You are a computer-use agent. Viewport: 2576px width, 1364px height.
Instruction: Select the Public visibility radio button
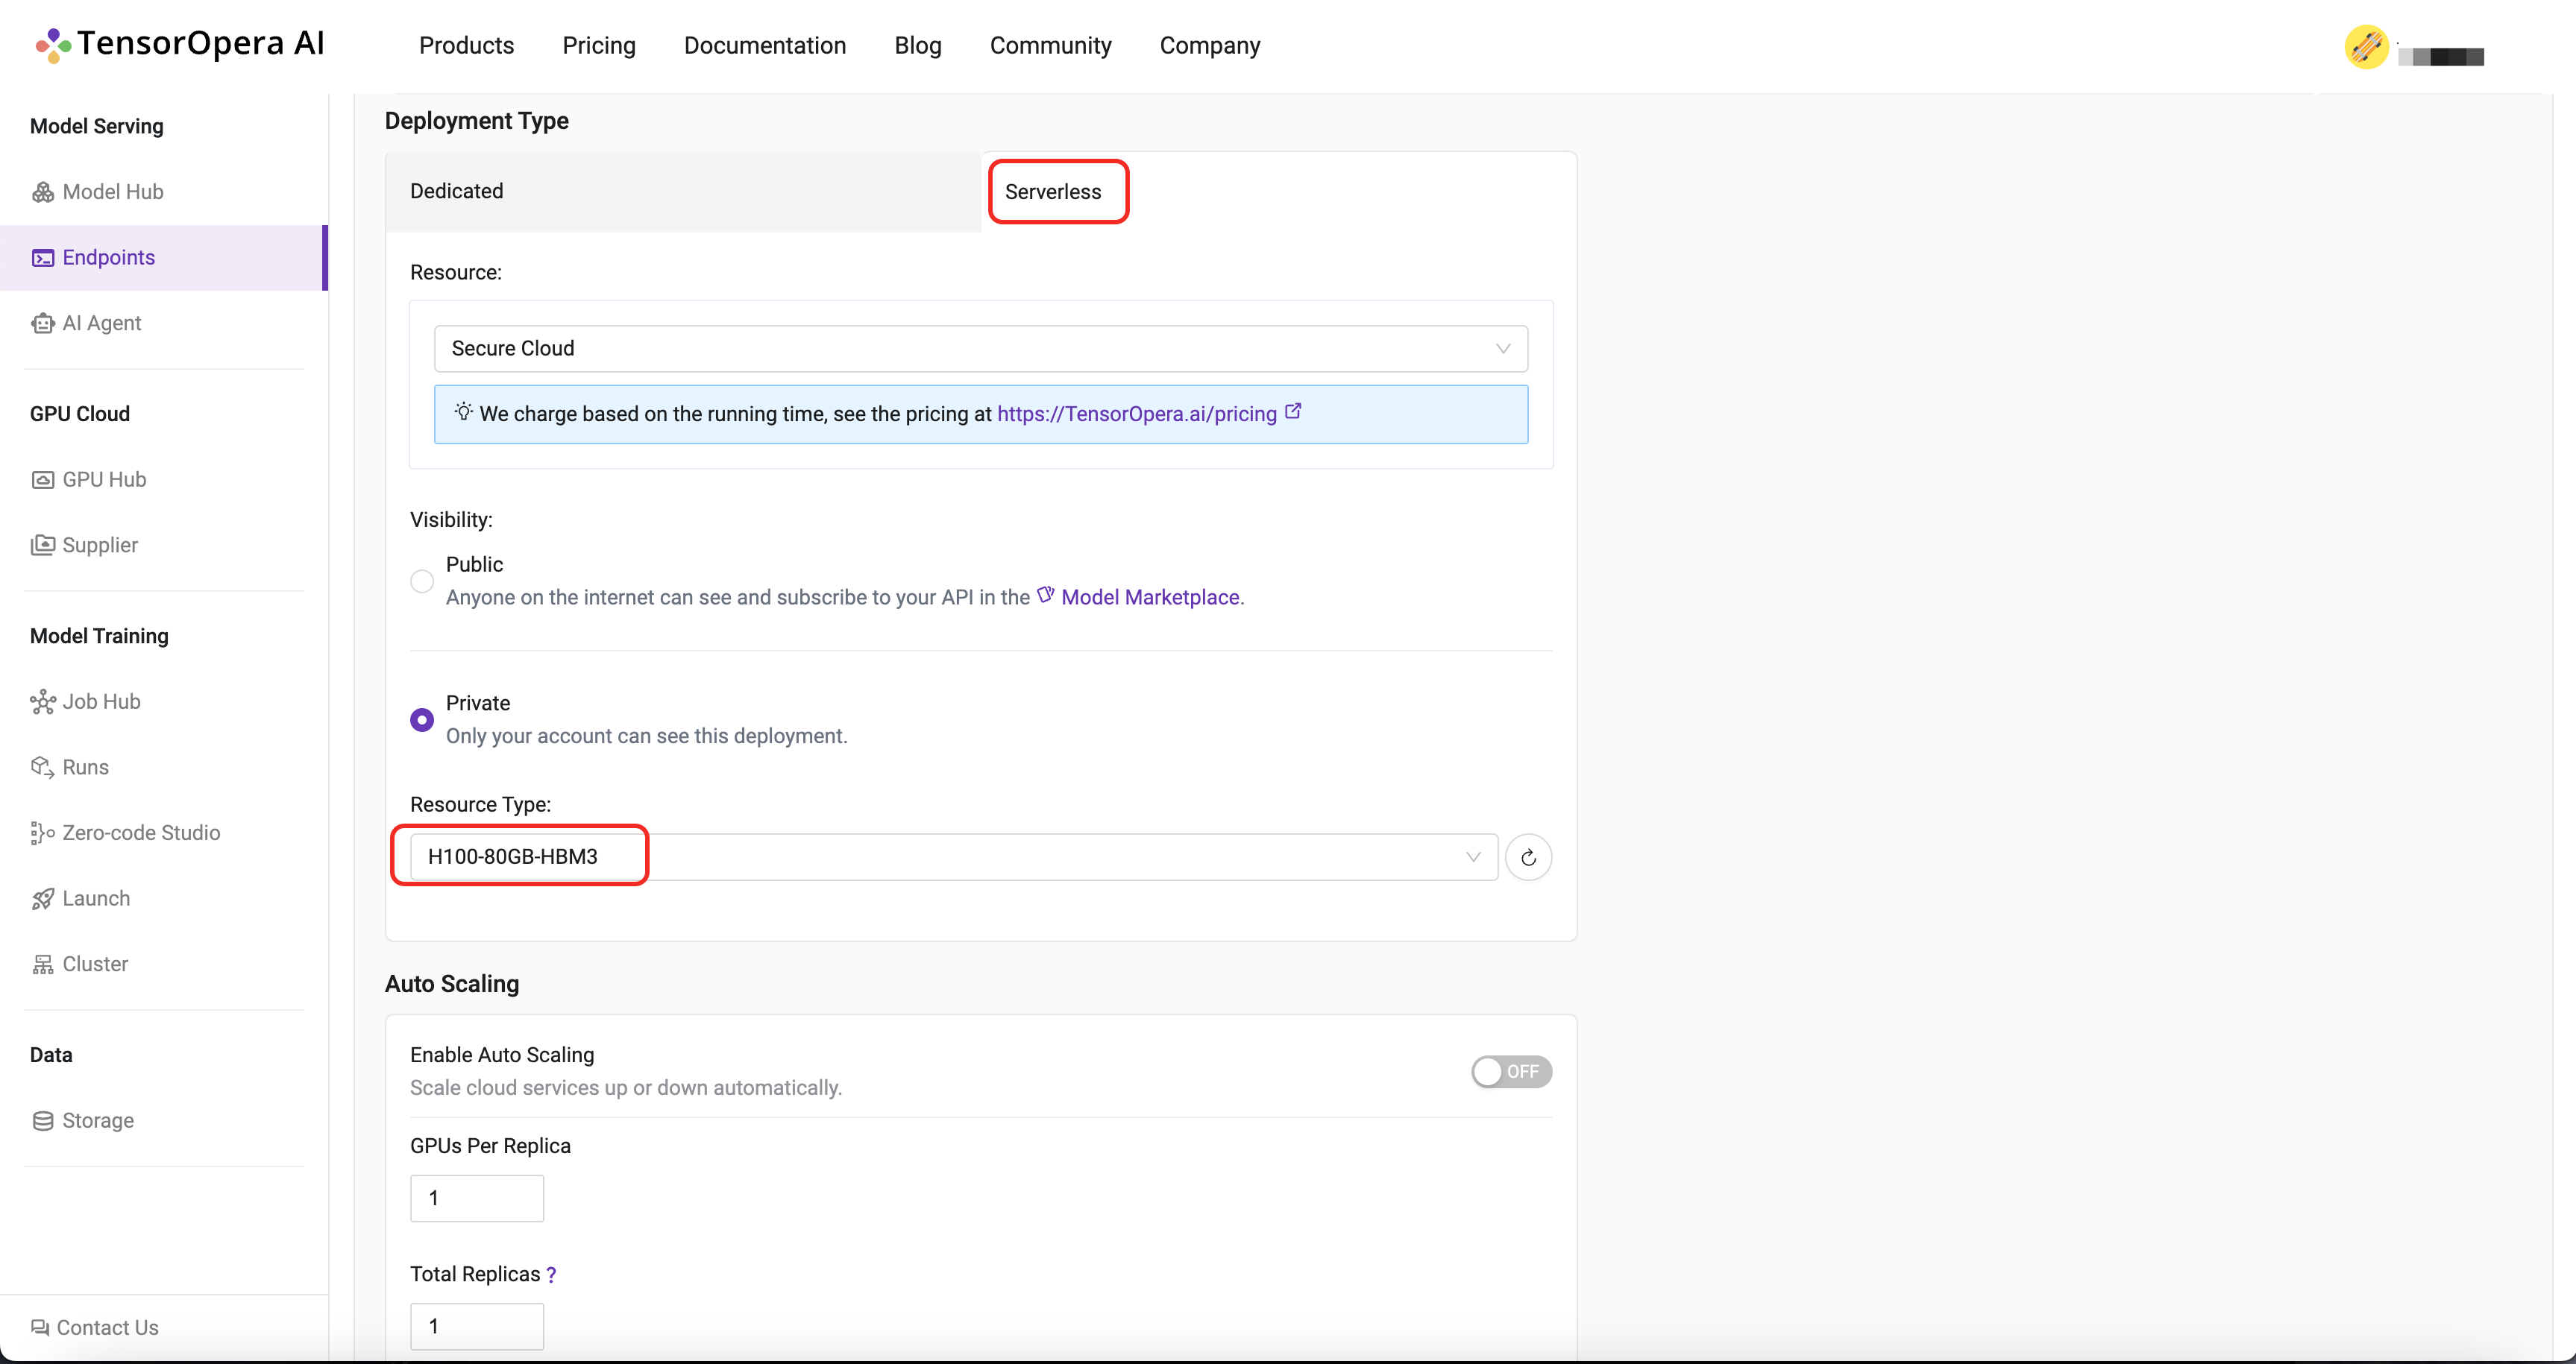[423, 581]
